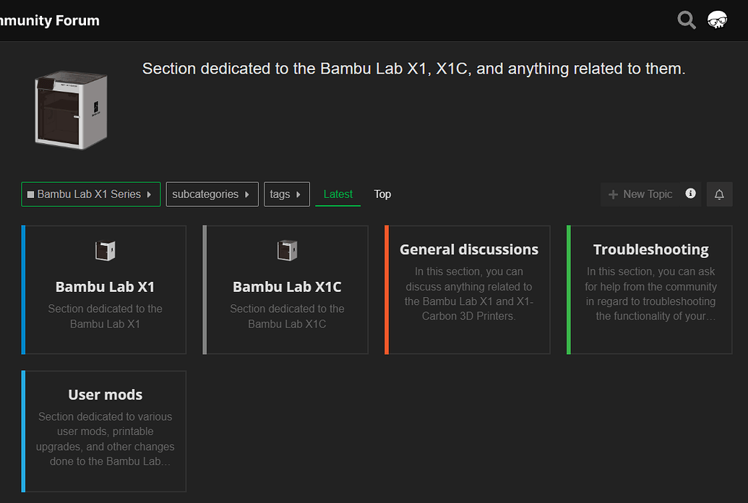Open the Bambu Lab X1C subcategory title
The image size is (748, 503).
click(x=287, y=287)
